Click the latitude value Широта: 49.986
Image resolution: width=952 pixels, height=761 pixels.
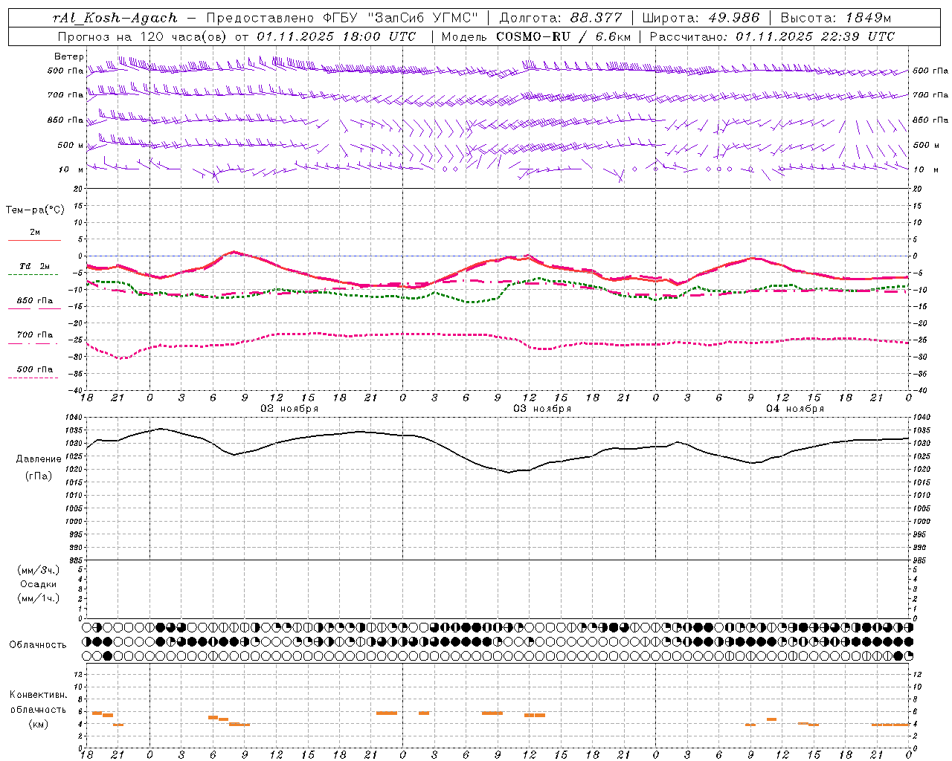pos(701,18)
